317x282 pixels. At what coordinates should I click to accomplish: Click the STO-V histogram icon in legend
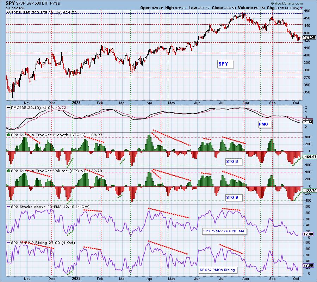[x=8, y=171]
